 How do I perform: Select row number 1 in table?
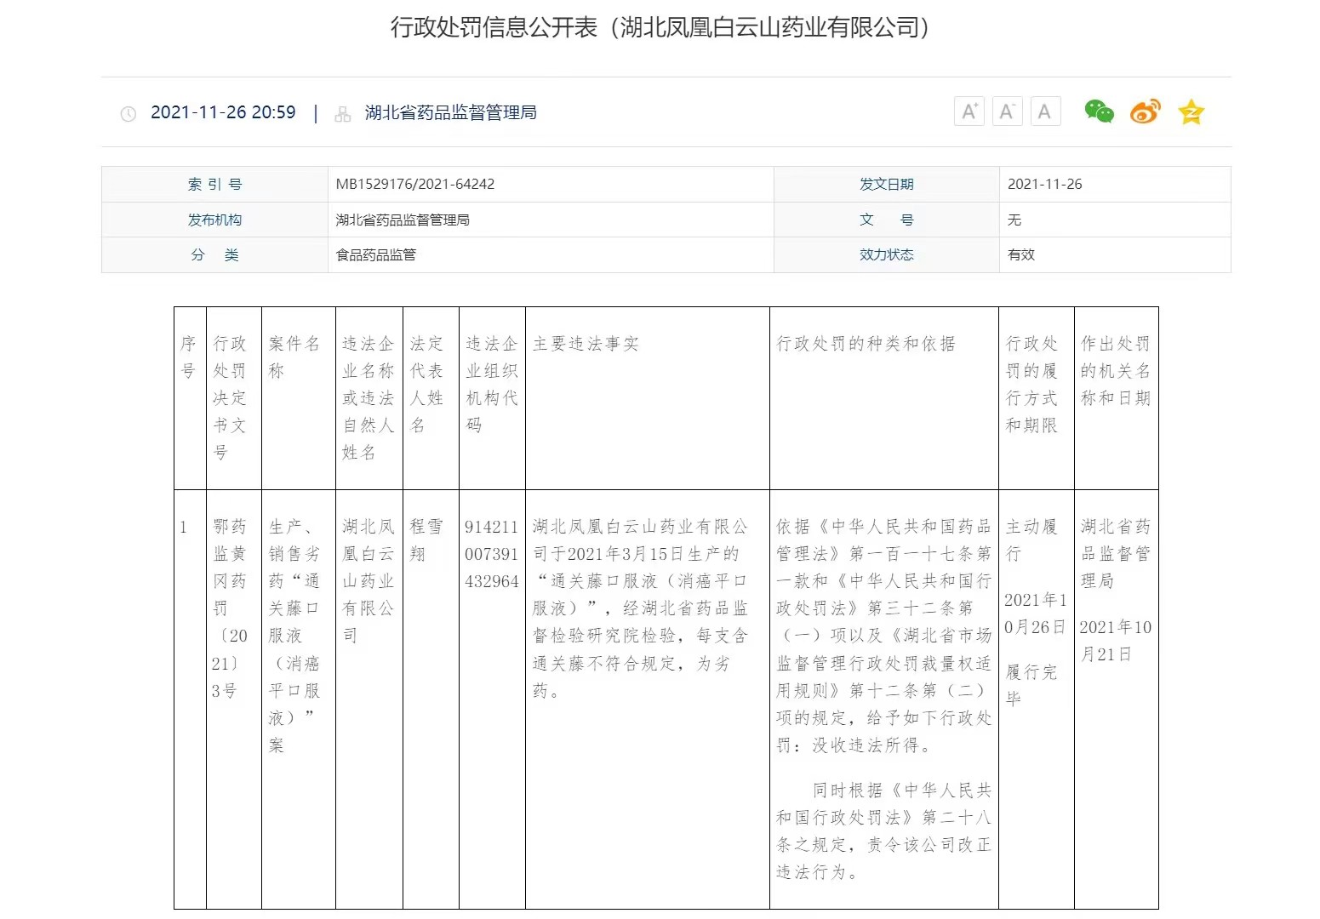tap(183, 528)
